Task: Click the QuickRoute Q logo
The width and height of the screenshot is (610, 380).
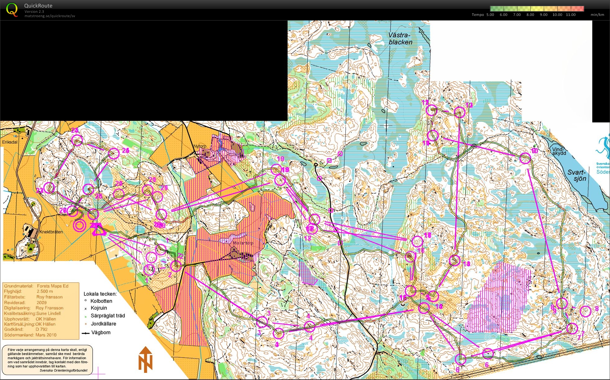Action: click(x=12, y=10)
